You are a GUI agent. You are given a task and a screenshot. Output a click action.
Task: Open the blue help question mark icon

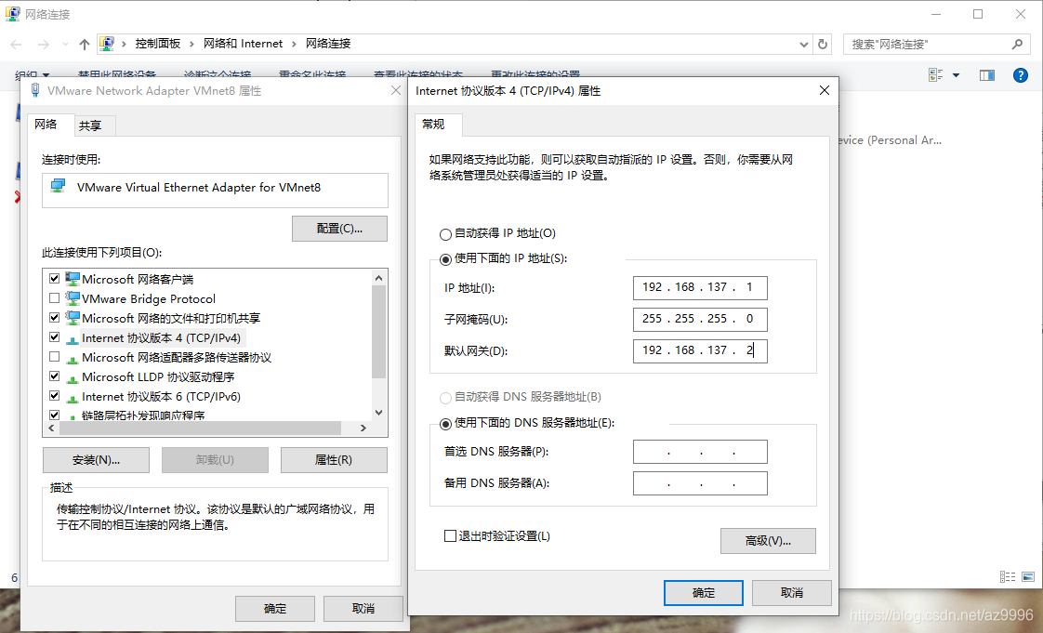click(1021, 75)
